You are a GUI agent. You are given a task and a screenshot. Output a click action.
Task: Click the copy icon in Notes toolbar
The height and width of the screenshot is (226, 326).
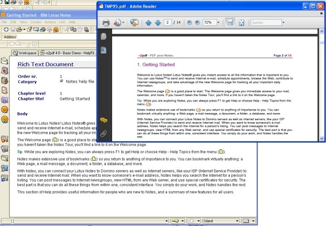pyautogui.click(x=73, y=29)
